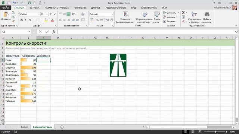
Task: Activate the Format Painter brush
Action: (x=13, y=21)
